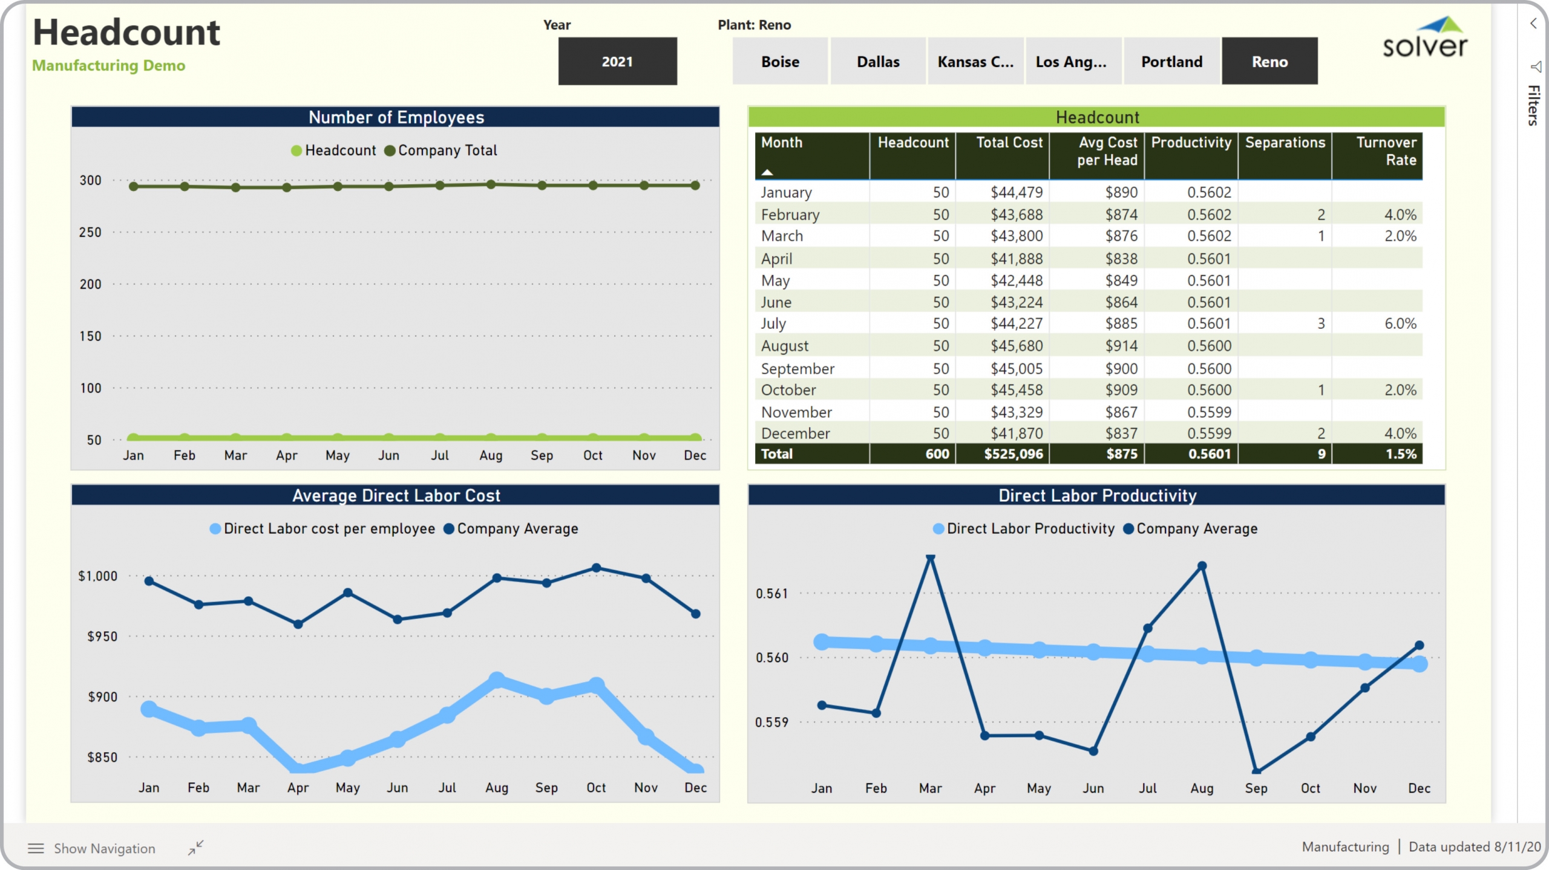Select Kansas City plant tab

[x=975, y=62]
